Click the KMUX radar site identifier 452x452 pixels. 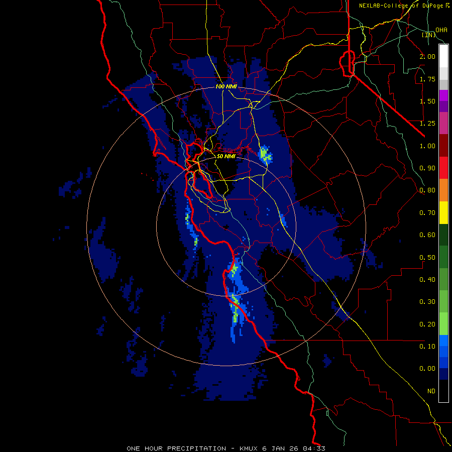tap(249, 448)
